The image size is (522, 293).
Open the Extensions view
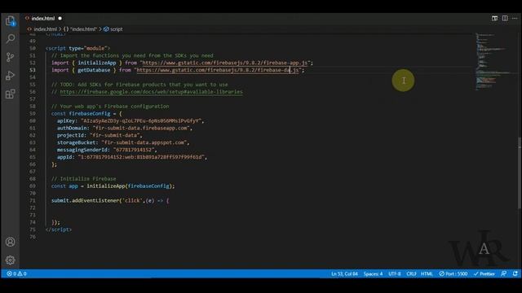pyautogui.click(x=11, y=94)
